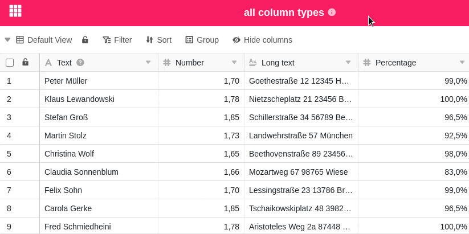Click Hide columns button
This screenshot has height=234, width=469.
[262, 40]
